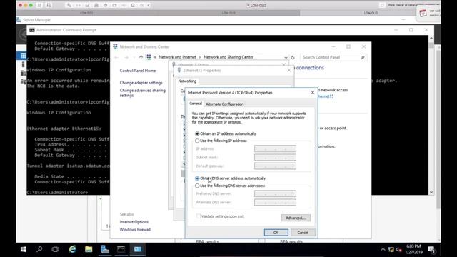Image resolution: width=457 pixels, height=257 pixels.
Task: Click Control Panel icon in address bar
Action: (149, 57)
